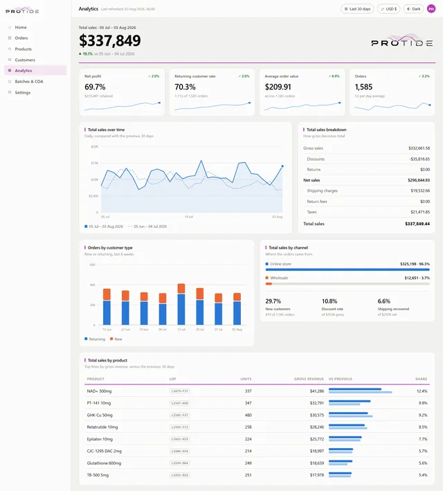Select the CJC-1295 DAC 2mg product name
This screenshot has width=443, height=491.
click(x=105, y=451)
